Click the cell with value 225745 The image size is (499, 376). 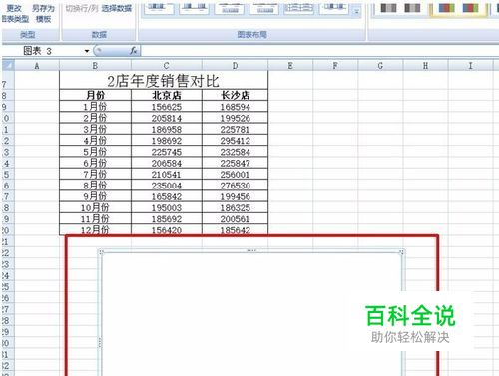[167, 152]
